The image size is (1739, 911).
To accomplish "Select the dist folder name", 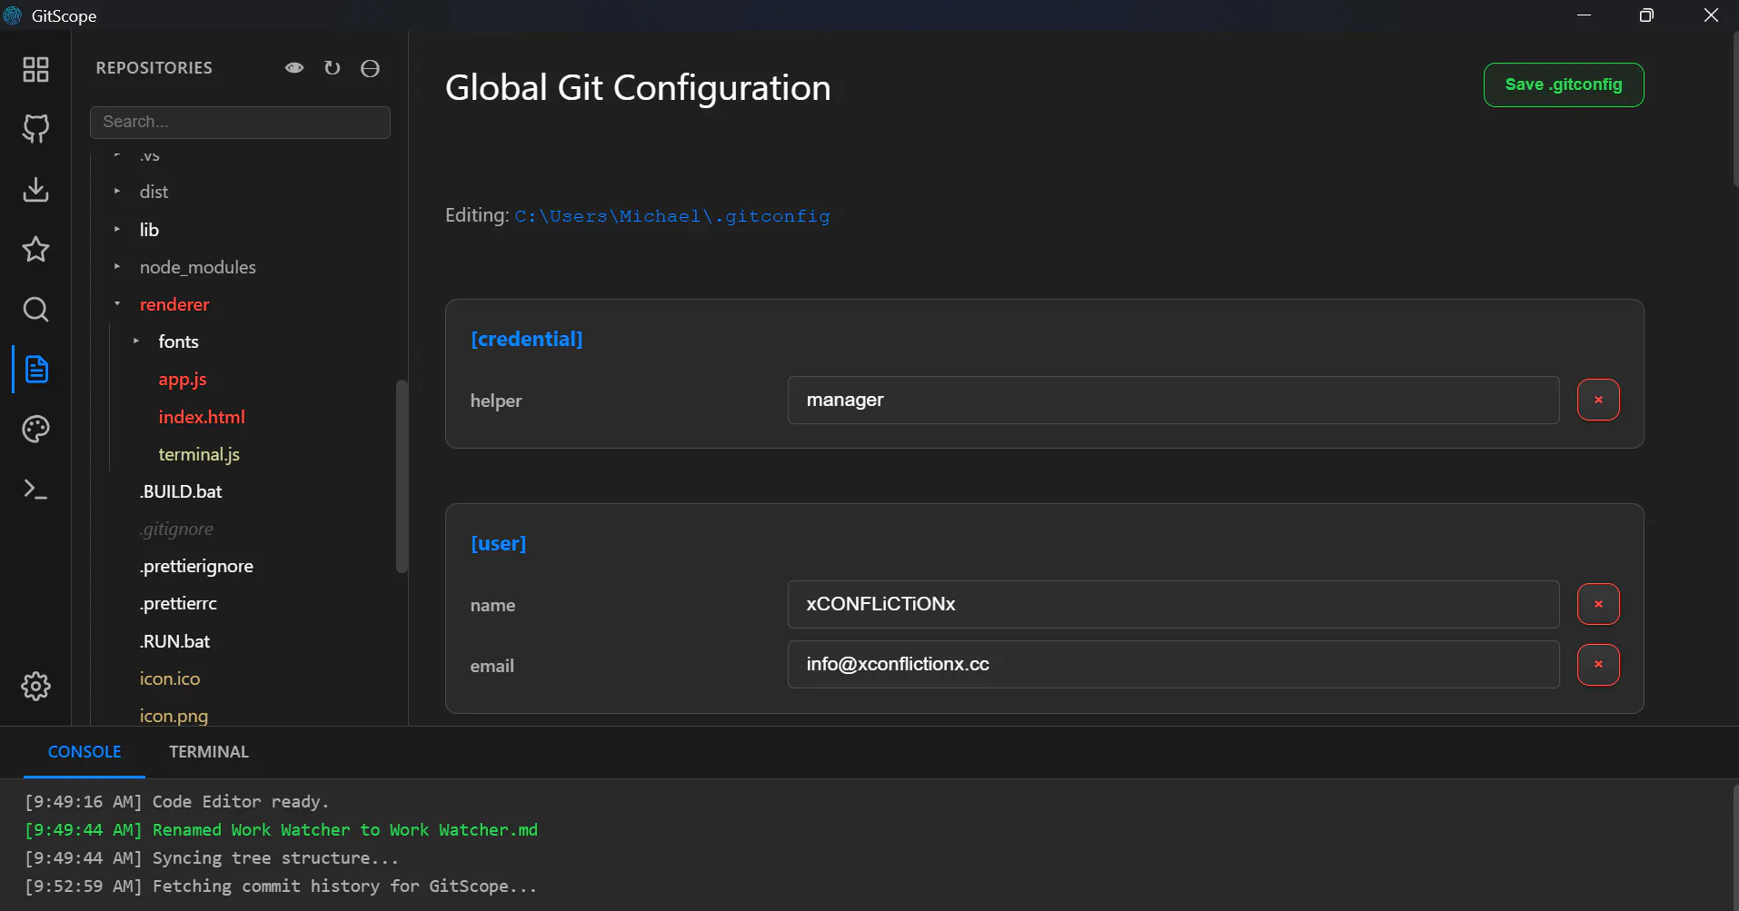I will click(x=154, y=192).
